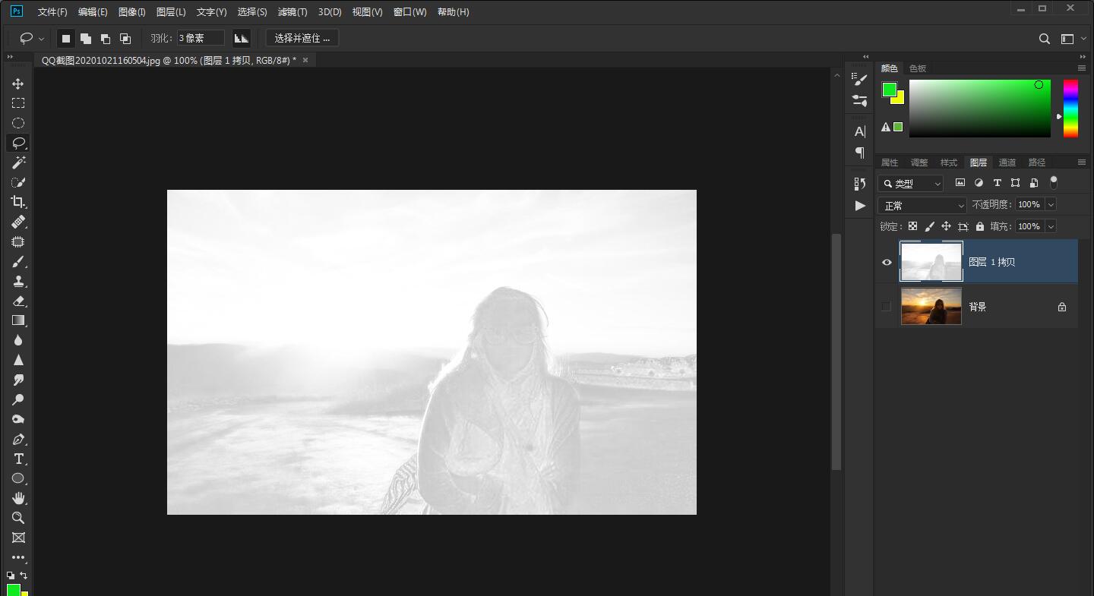This screenshot has width=1094, height=596.
Task: Toggle lock image pixels brush icon
Action: (929, 226)
